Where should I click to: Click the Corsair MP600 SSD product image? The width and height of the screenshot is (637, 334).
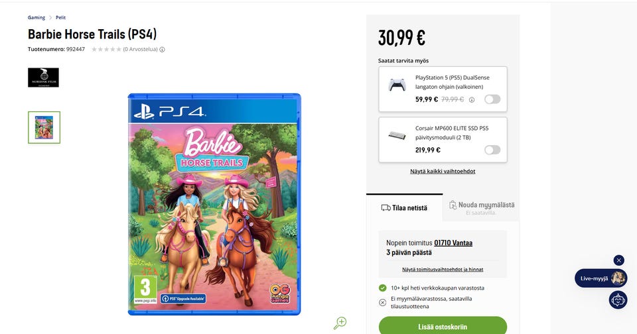[397, 135]
